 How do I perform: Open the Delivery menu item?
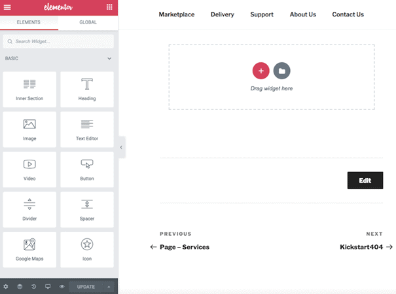click(223, 14)
